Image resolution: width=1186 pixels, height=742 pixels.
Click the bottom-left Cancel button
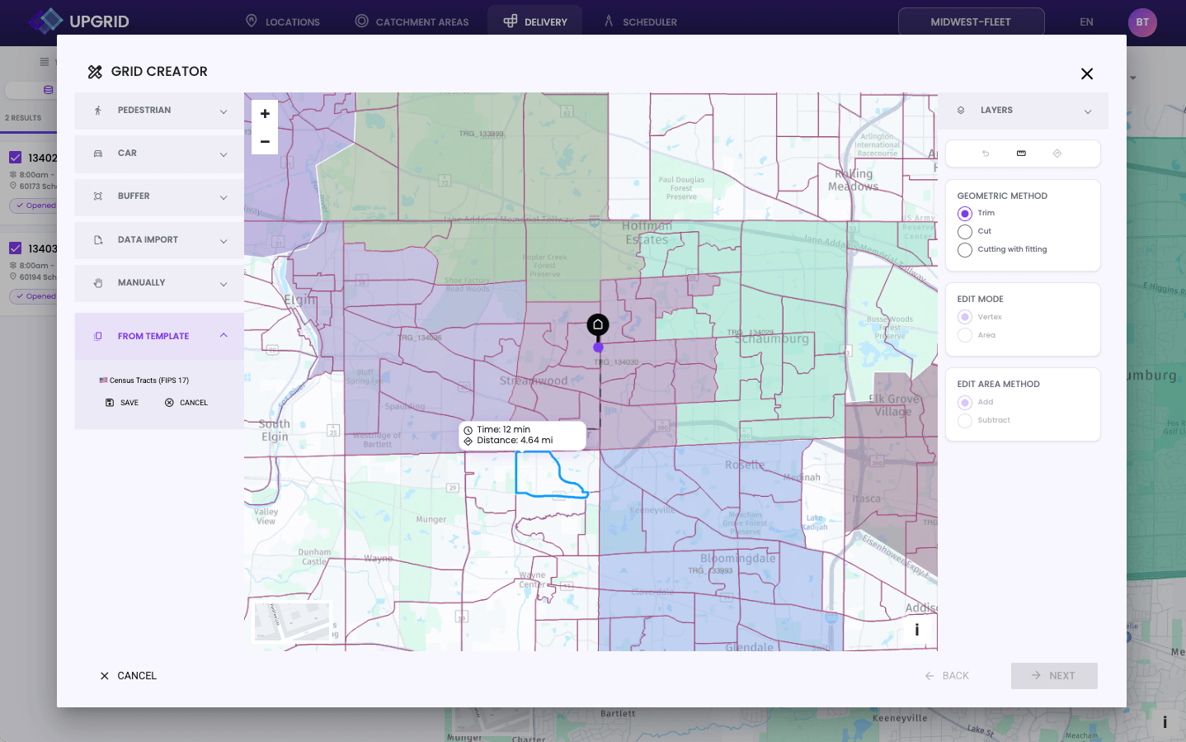point(128,676)
